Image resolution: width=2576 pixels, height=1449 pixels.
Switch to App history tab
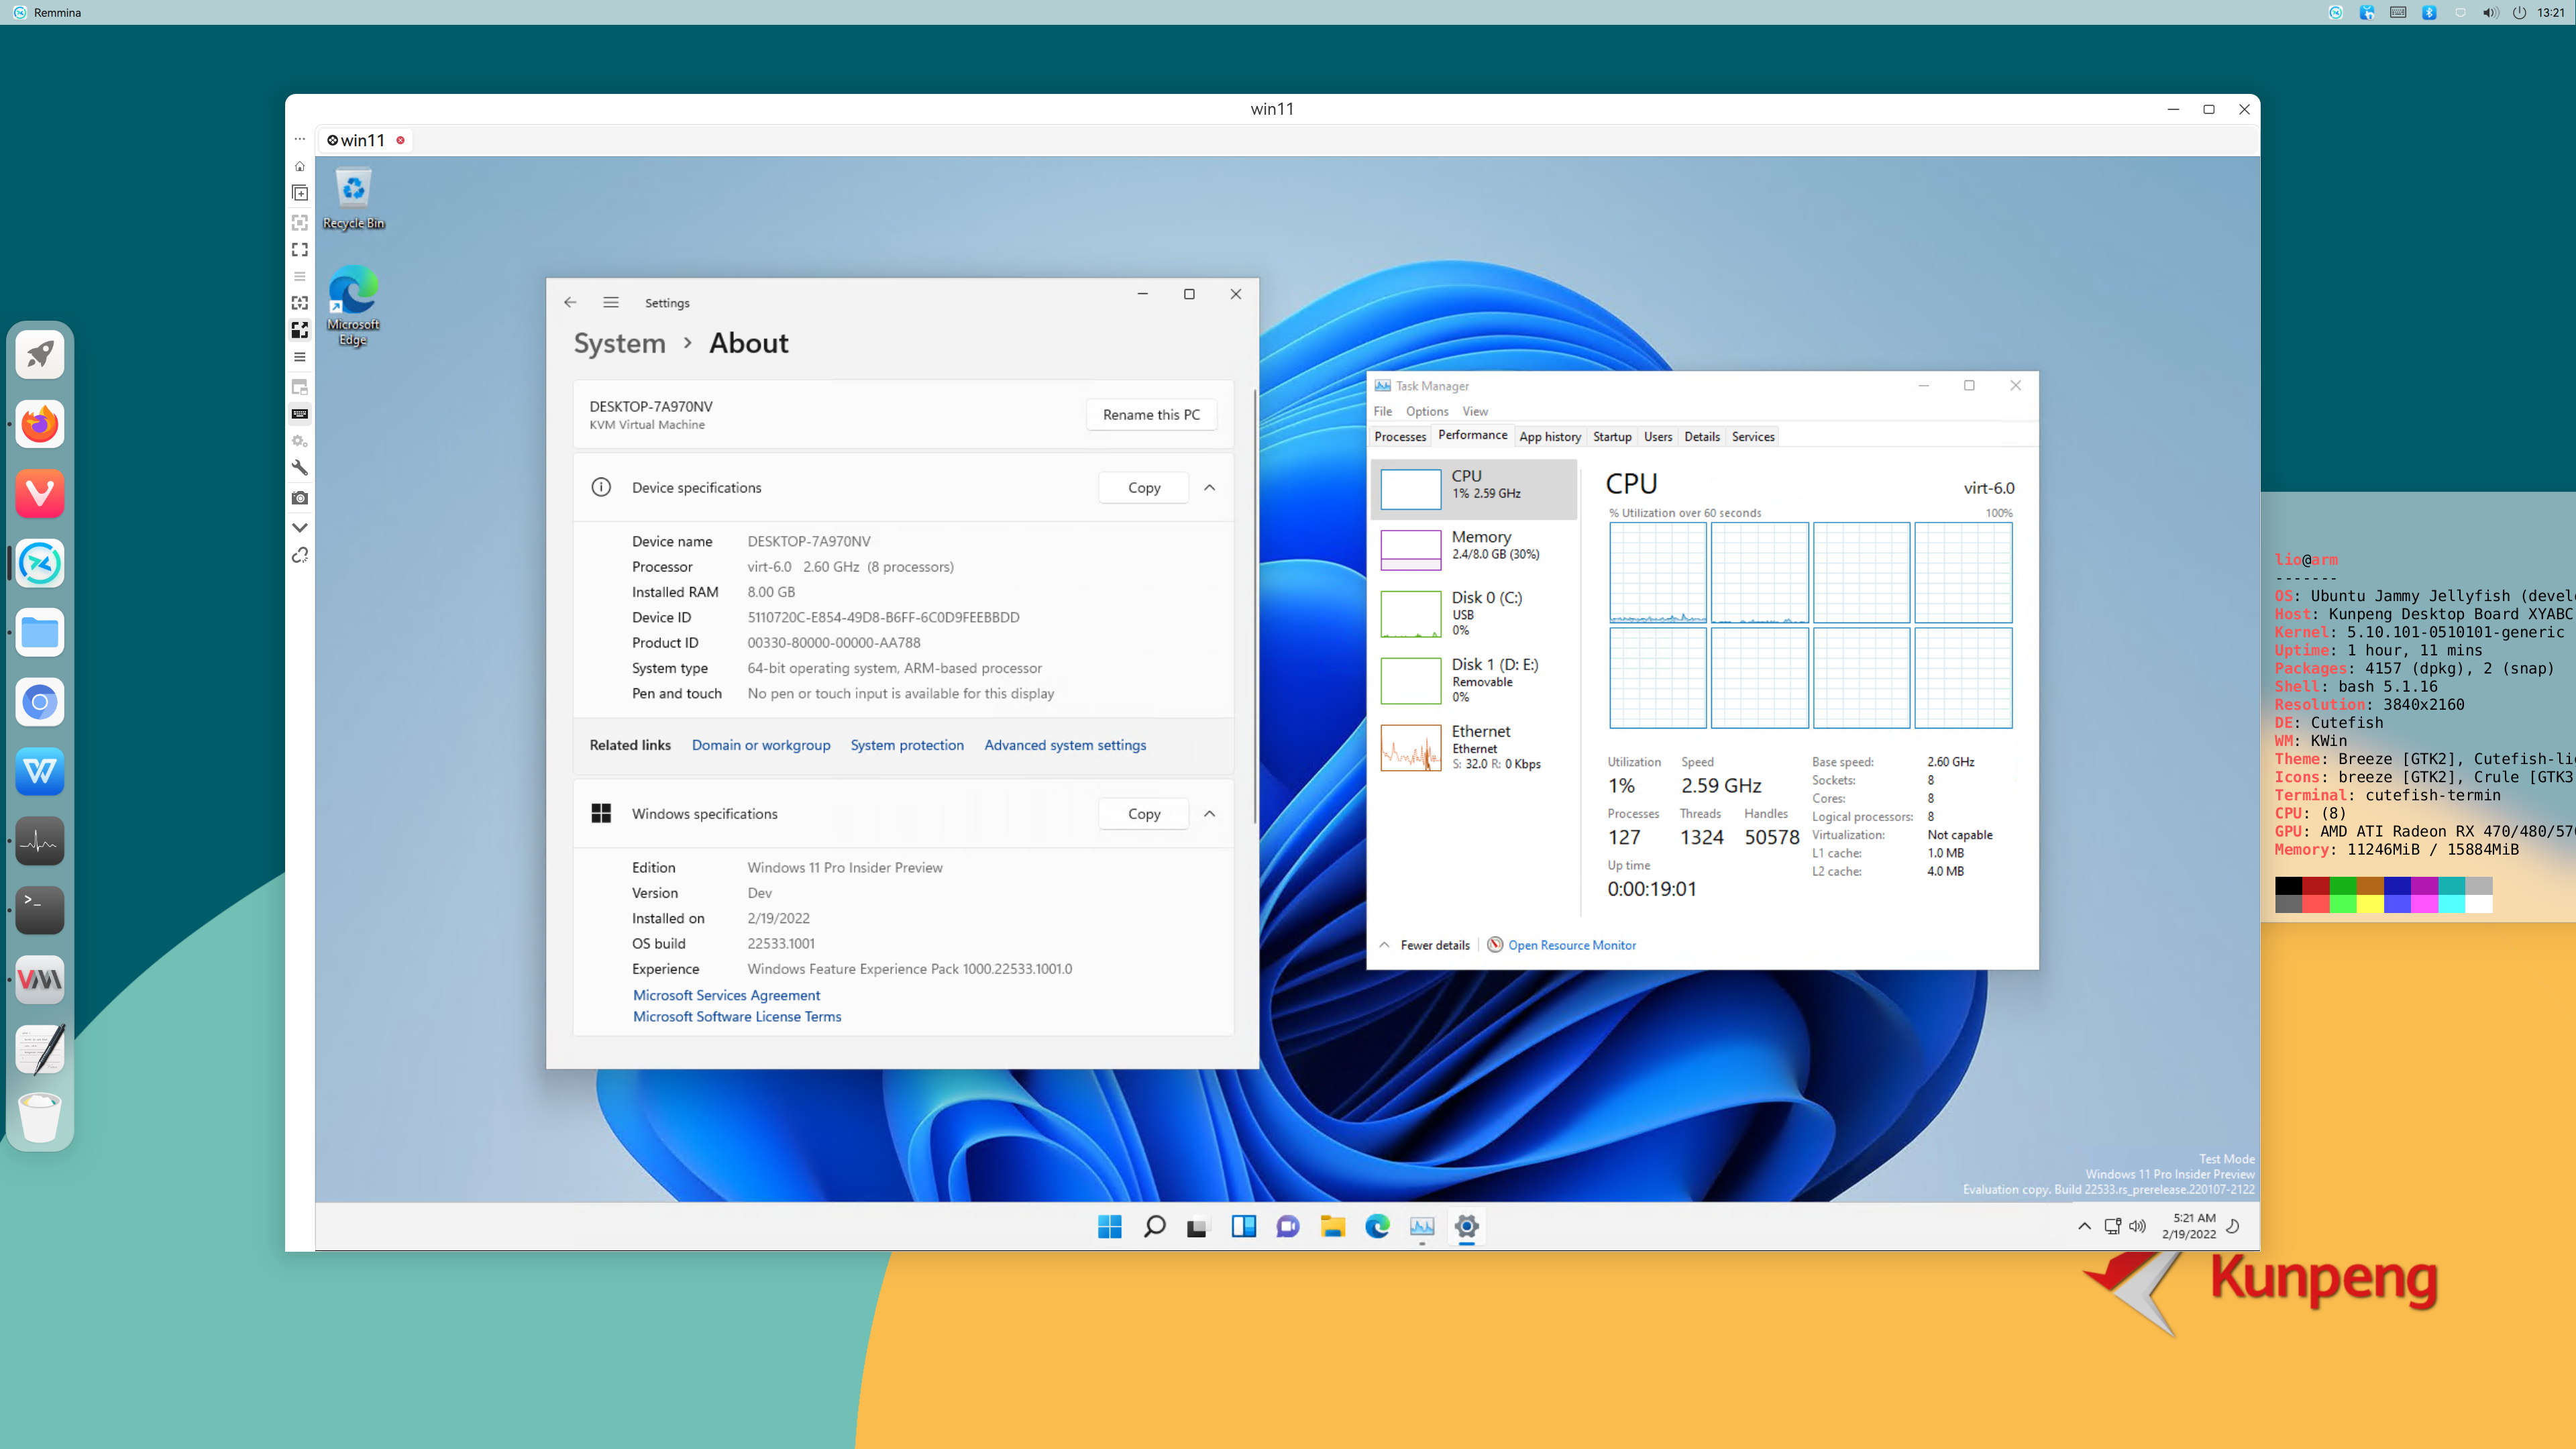1549,437
